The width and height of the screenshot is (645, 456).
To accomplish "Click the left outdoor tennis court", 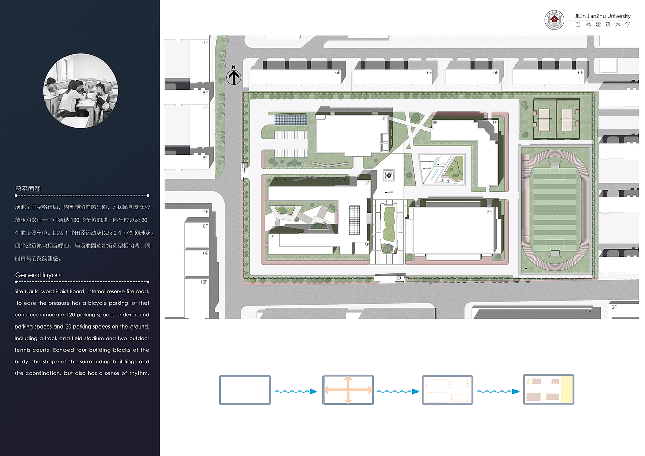I will pyautogui.click(x=544, y=119).
